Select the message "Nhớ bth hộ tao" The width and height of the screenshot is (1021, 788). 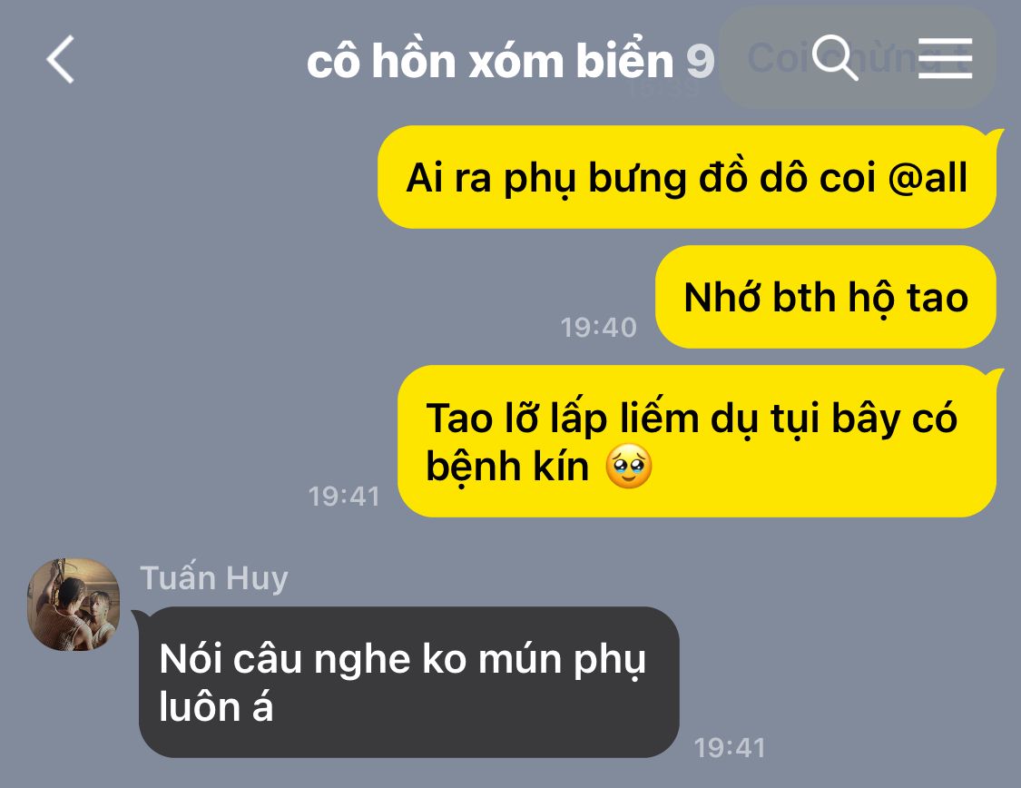click(x=826, y=297)
